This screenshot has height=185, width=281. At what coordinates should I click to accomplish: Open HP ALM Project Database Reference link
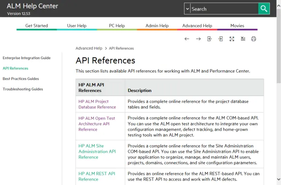[x=97, y=104]
